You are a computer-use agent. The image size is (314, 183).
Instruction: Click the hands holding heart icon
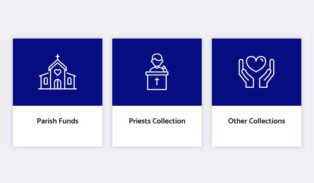[x=256, y=72]
